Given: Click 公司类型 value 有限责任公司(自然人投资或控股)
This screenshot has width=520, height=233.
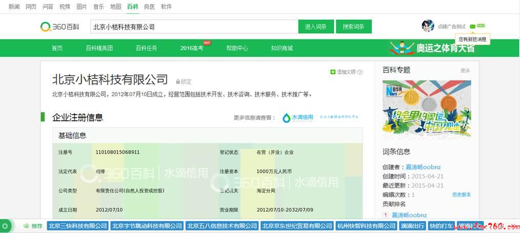Looking at the screenshot, I should [130, 190].
